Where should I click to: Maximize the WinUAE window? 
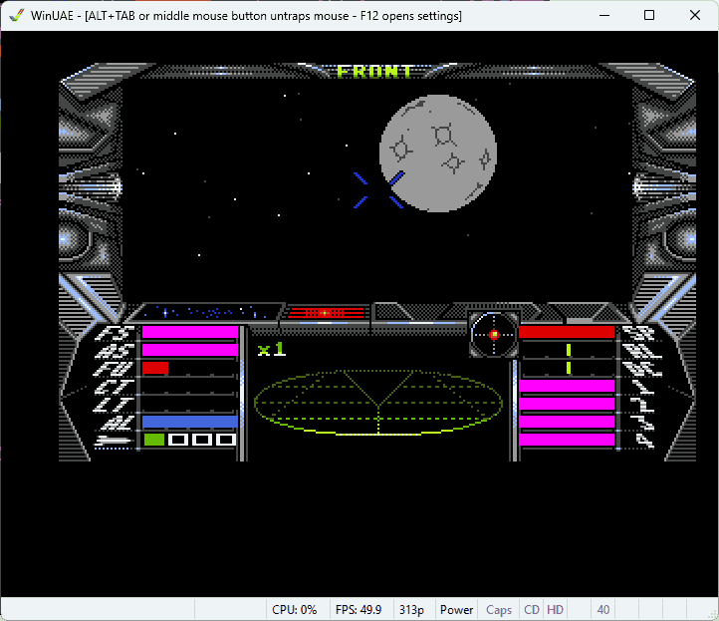coord(649,15)
